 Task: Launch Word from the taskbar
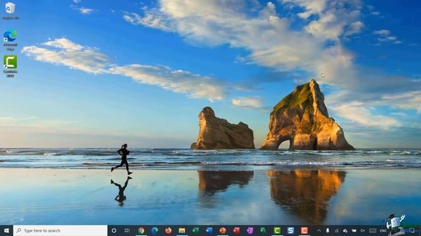(209, 230)
